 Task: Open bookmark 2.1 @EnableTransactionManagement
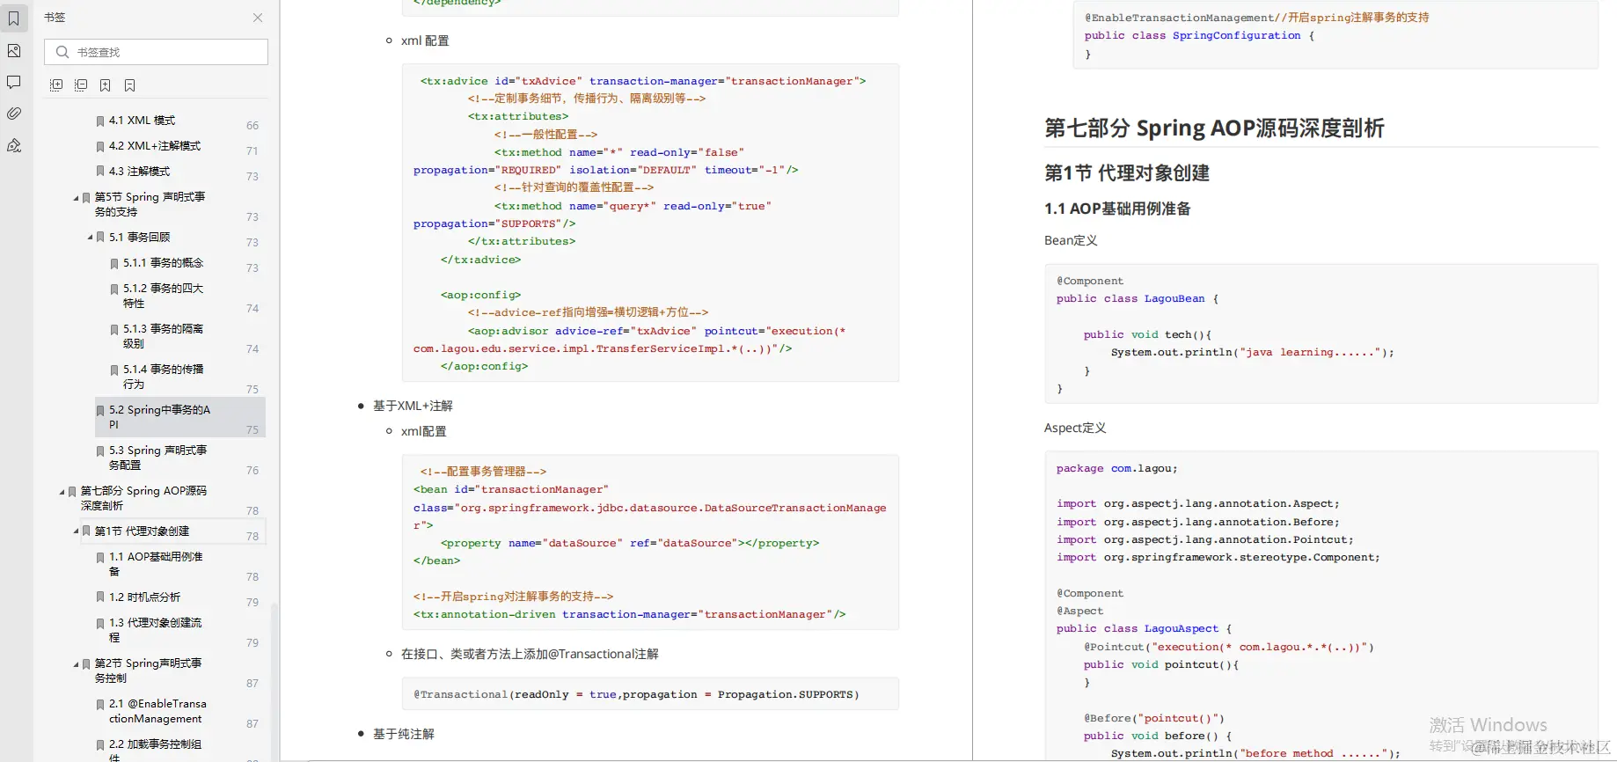[x=157, y=712]
